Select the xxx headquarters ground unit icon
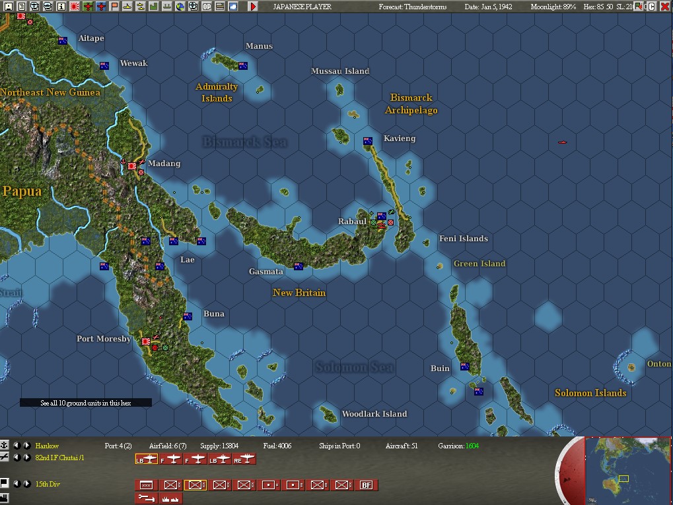This screenshot has height=505, width=673. pos(147,485)
